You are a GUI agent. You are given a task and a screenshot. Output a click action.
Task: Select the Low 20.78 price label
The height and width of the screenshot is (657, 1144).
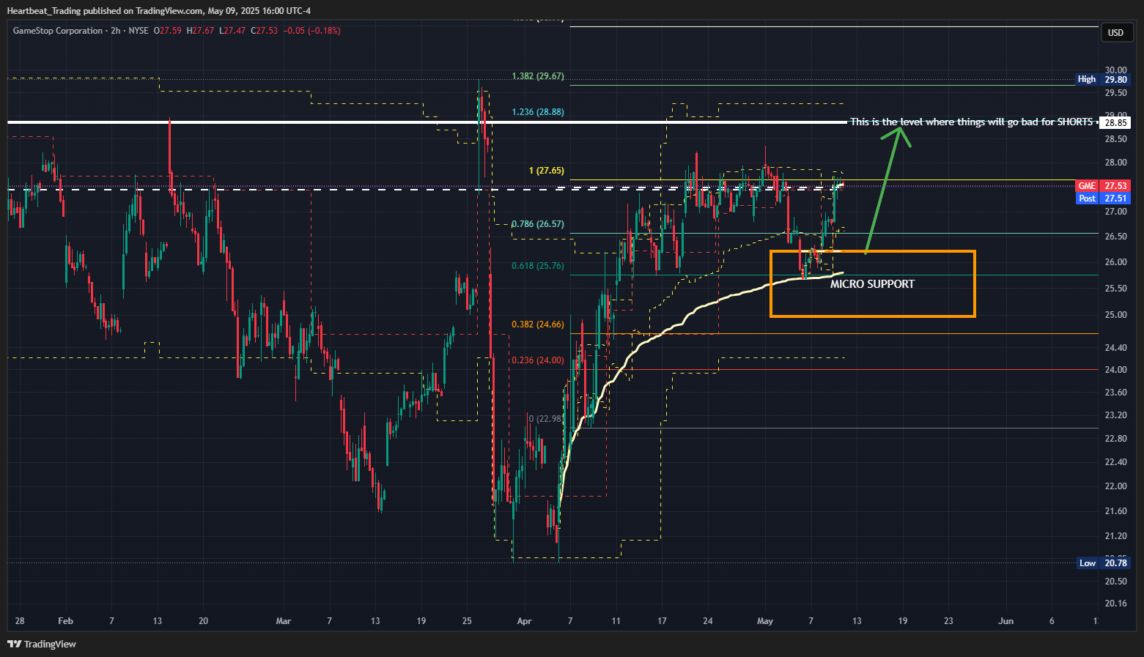[1103, 563]
